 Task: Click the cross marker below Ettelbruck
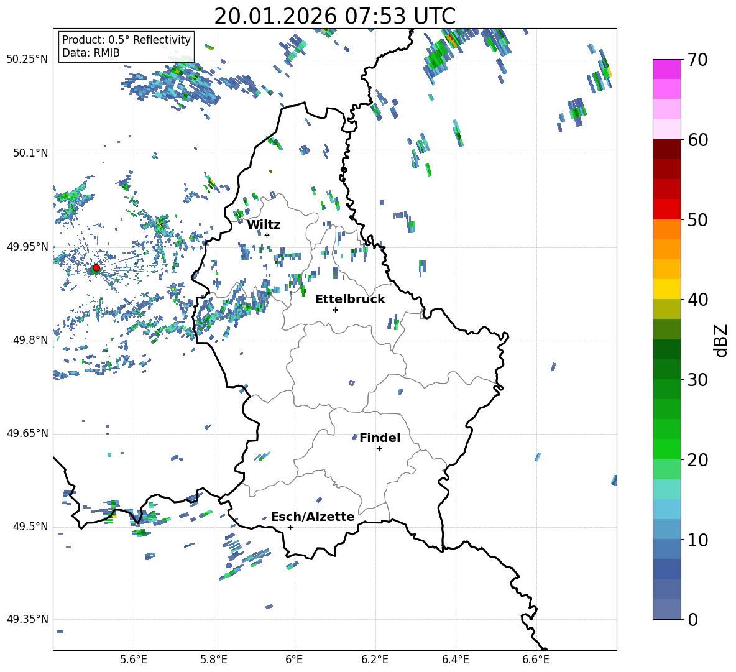[335, 310]
